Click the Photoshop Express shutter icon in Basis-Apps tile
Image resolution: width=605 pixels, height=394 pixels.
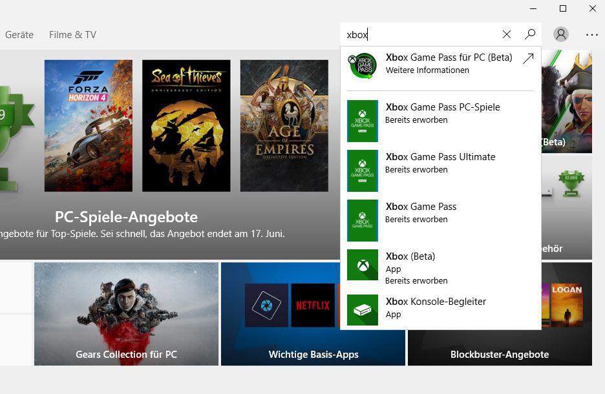266,306
